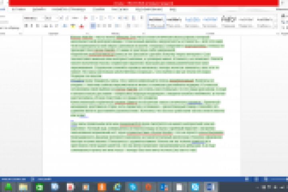The image size is (288, 192).
Task: Increase the paragraph indent
Action: tap(126, 18)
